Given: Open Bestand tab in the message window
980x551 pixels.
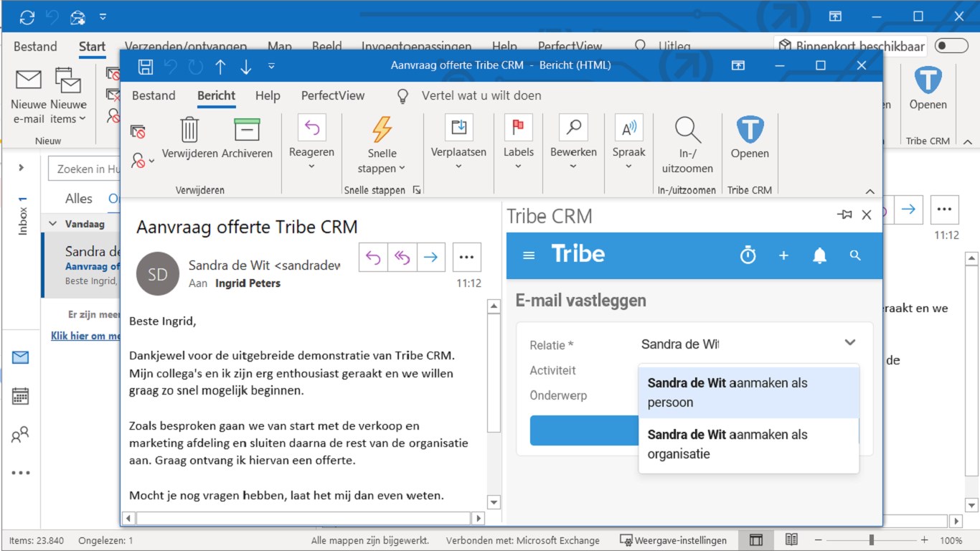Looking at the screenshot, I should (x=154, y=95).
